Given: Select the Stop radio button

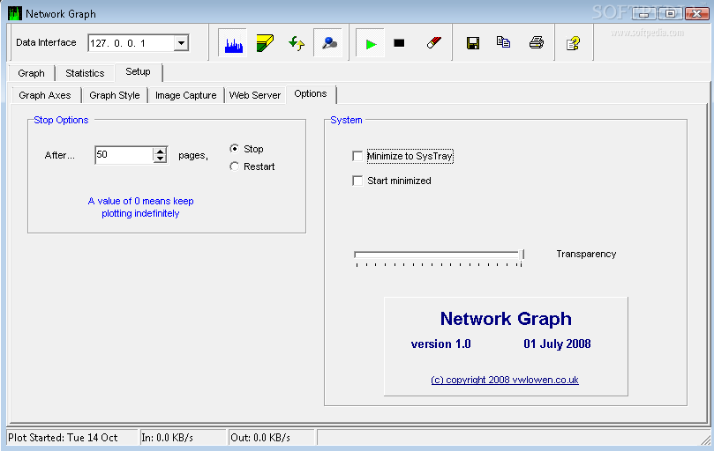Looking at the screenshot, I should coord(234,149).
